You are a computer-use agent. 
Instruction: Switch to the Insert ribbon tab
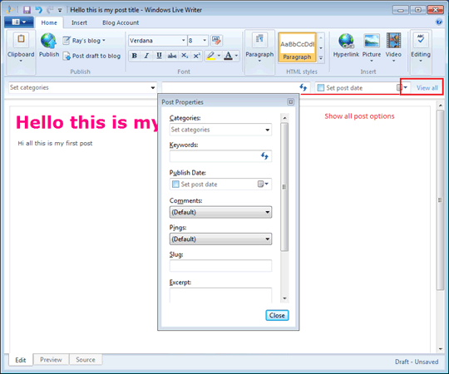pyautogui.click(x=79, y=22)
